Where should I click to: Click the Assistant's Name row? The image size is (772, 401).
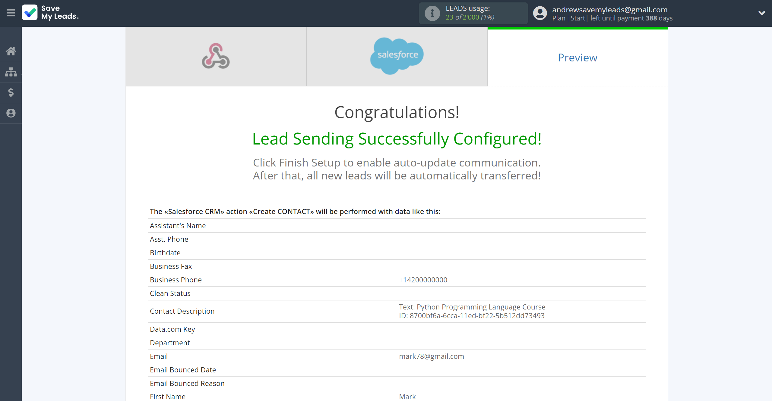397,225
